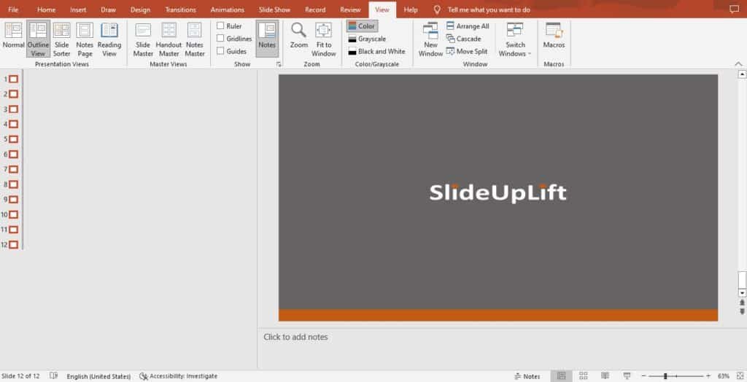Open a New Window
This screenshot has width=747, height=382.
tap(430, 39)
